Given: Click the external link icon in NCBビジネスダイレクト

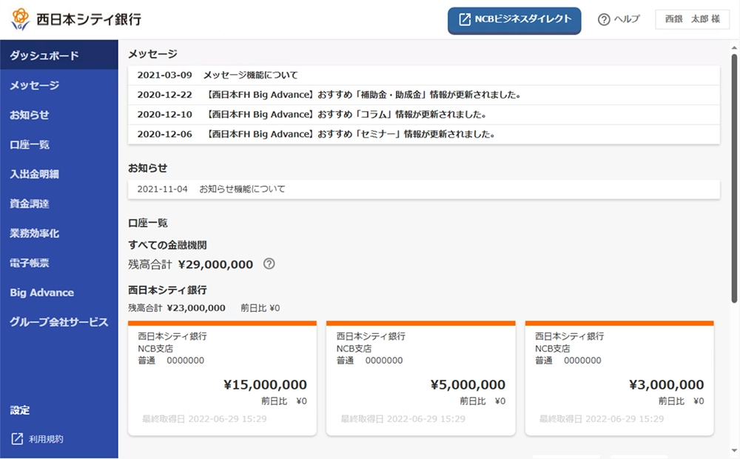Looking at the screenshot, I should pyautogui.click(x=465, y=19).
